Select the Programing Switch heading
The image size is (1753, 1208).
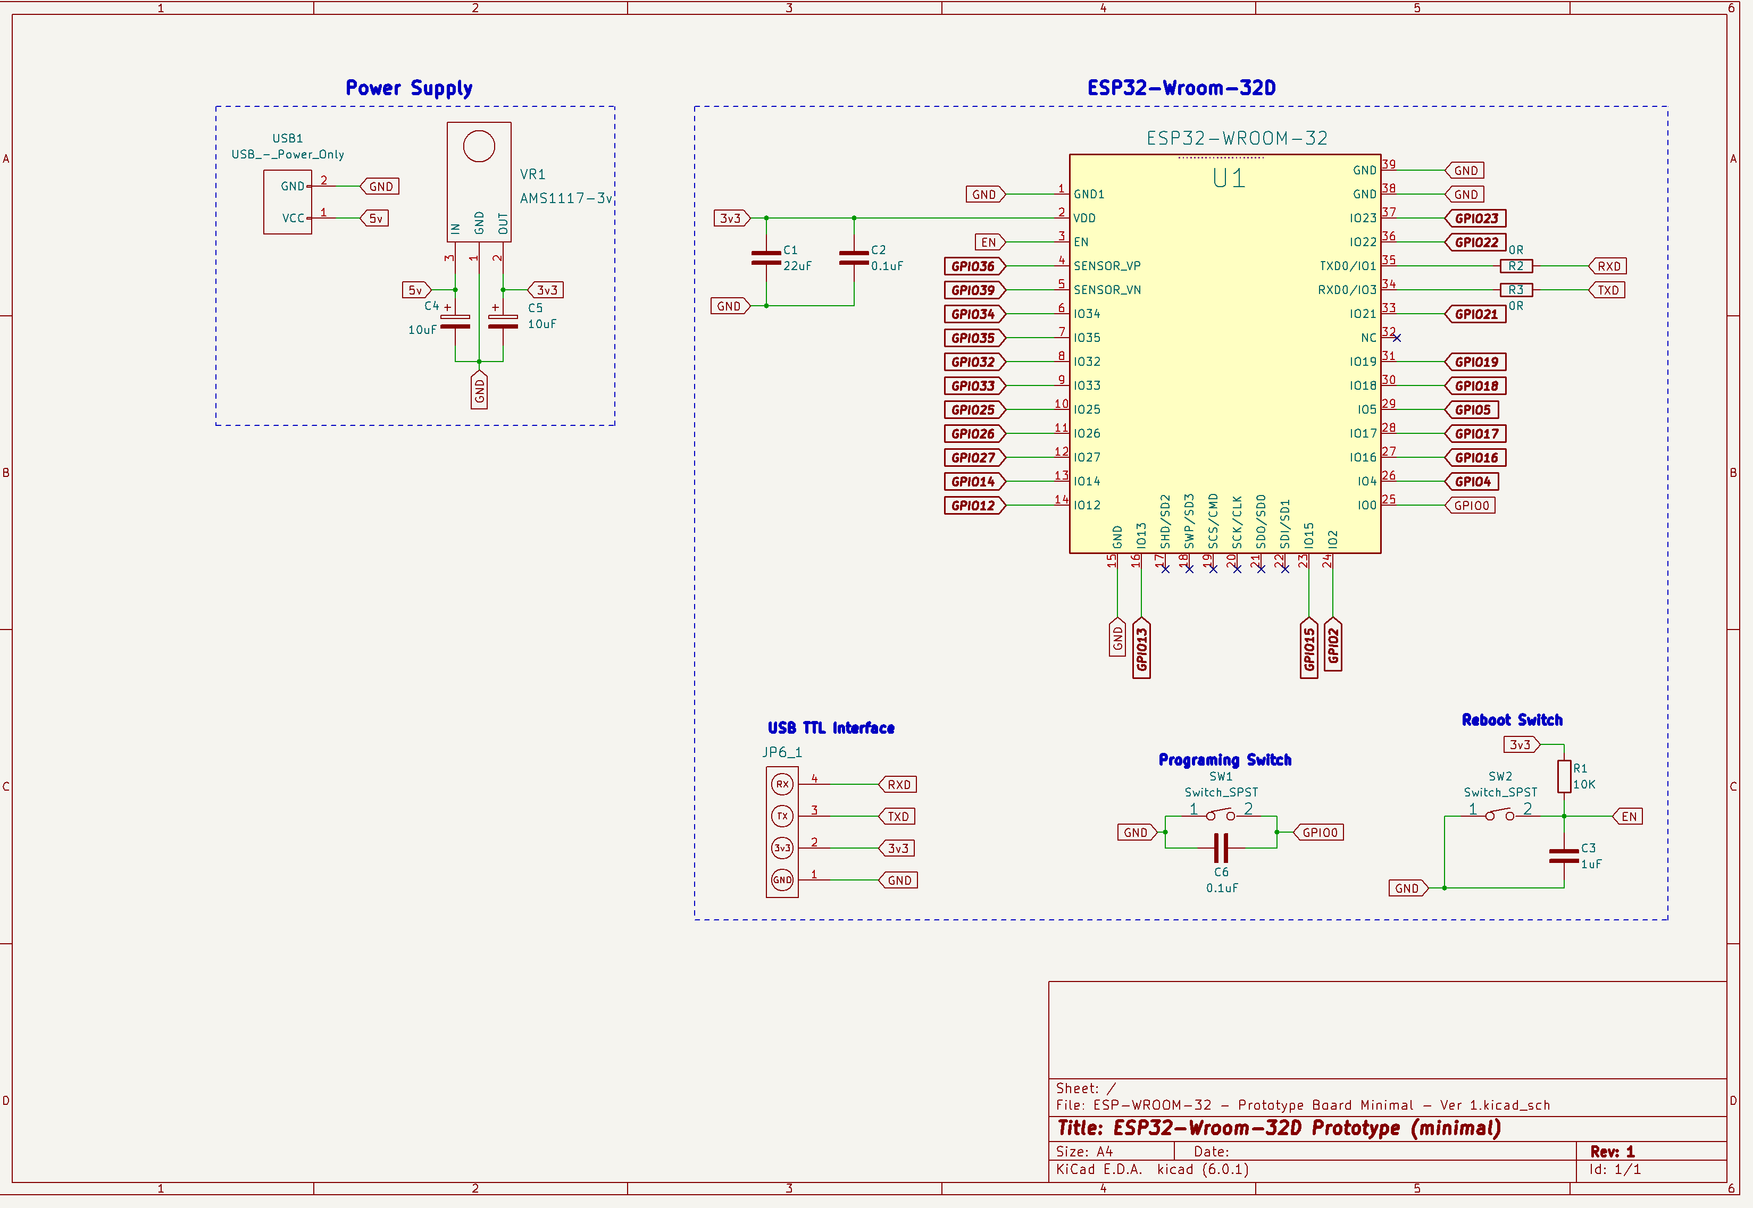[1225, 760]
